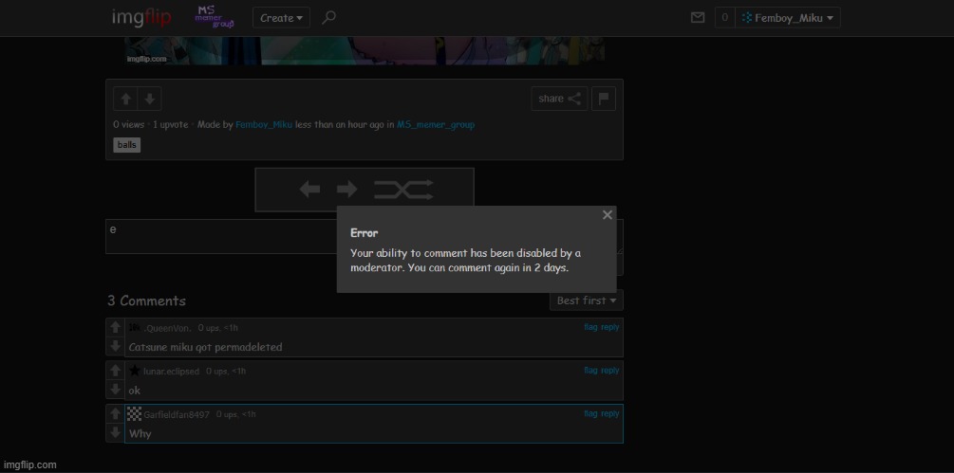The width and height of the screenshot is (954, 473).
Task: Click the meme image thumbnail at top
Action: [x=365, y=50]
